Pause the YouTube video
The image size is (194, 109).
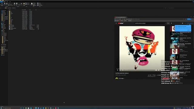pyautogui.click(x=117, y=70)
